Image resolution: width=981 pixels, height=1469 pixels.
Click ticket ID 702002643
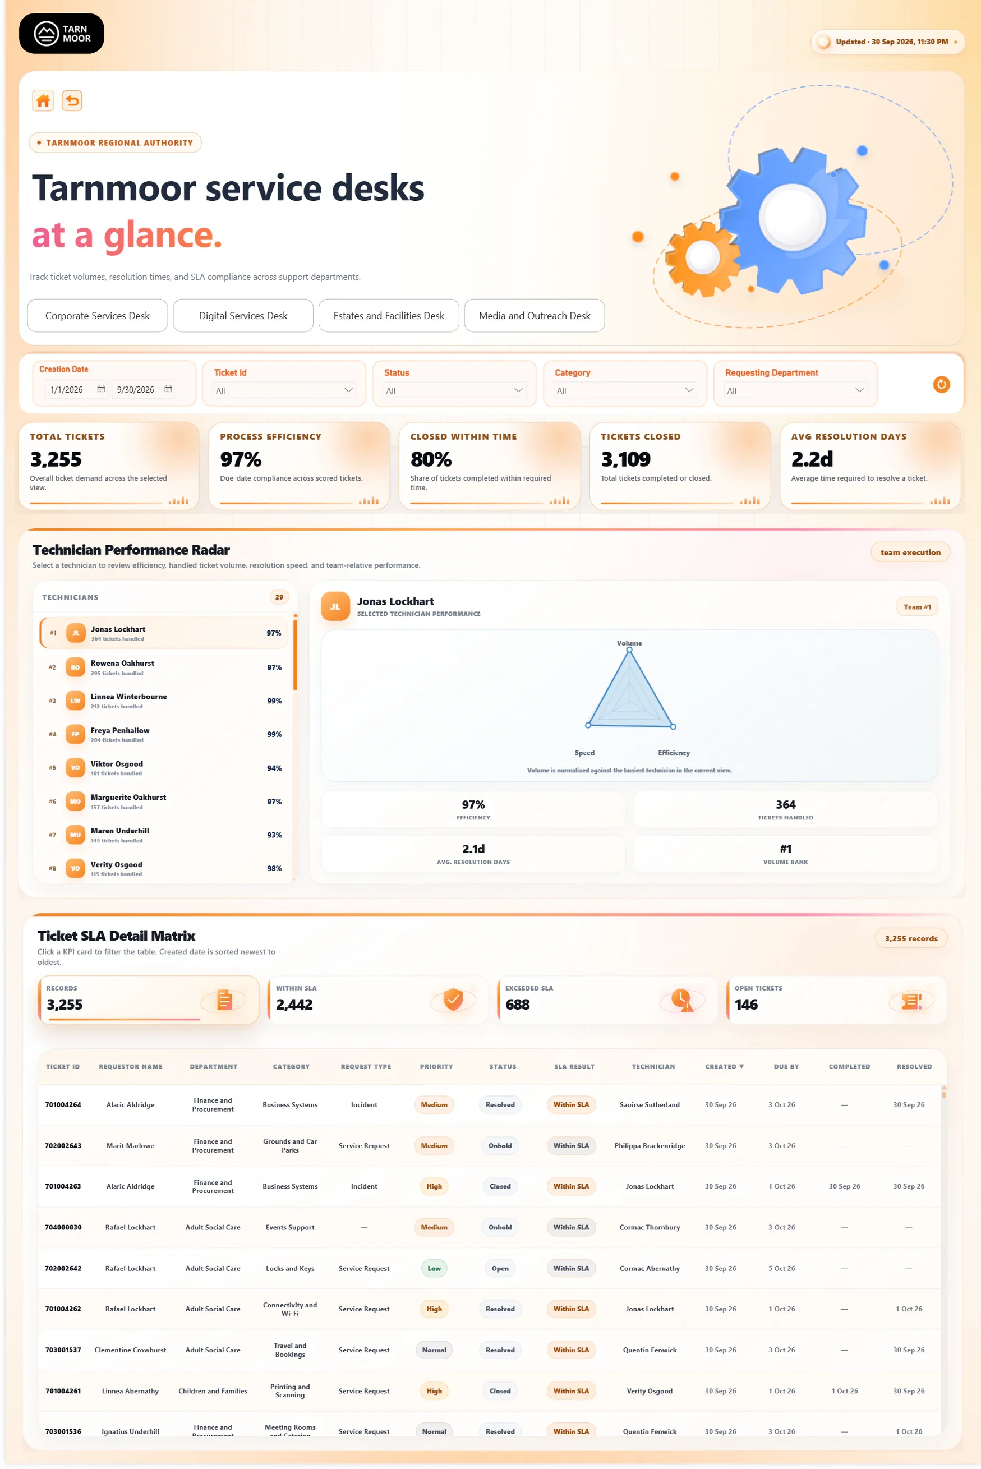(63, 1145)
